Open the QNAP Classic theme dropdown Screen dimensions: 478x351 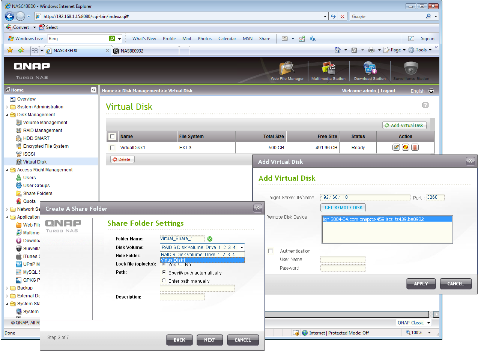coord(414,323)
